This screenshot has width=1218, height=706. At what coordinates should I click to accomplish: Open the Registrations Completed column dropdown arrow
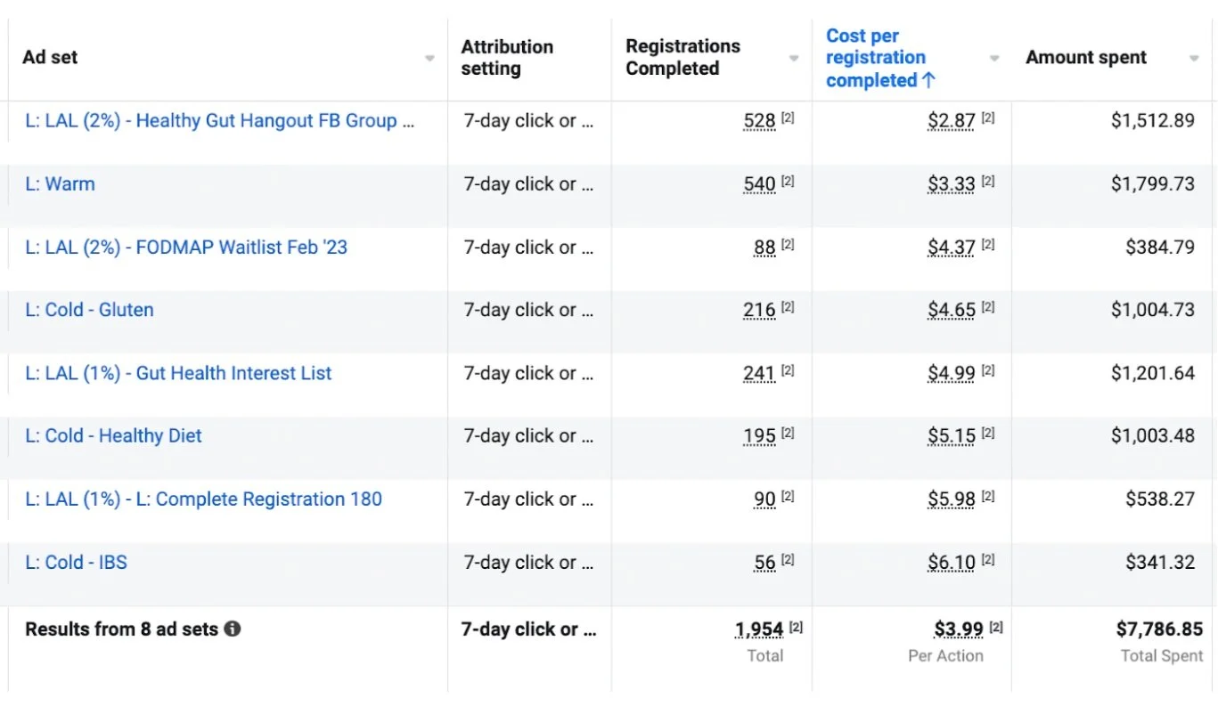coord(794,59)
